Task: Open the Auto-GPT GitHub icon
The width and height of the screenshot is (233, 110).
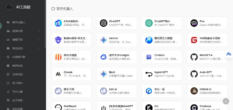Action: [x=194, y=74]
